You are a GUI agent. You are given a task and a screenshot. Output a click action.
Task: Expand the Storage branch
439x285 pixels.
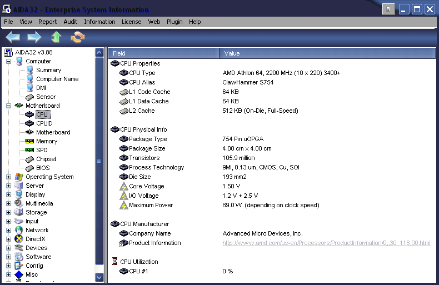pos(9,212)
